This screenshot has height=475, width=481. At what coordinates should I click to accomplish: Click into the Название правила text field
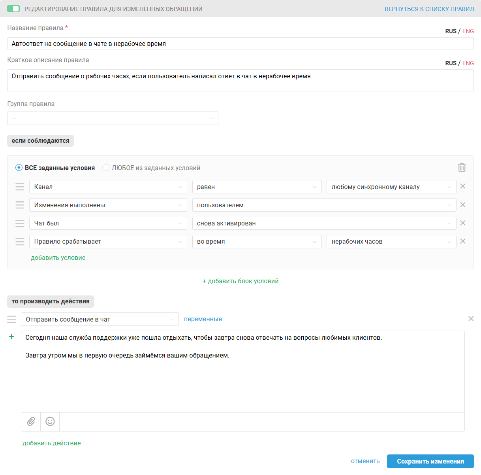(x=240, y=44)
